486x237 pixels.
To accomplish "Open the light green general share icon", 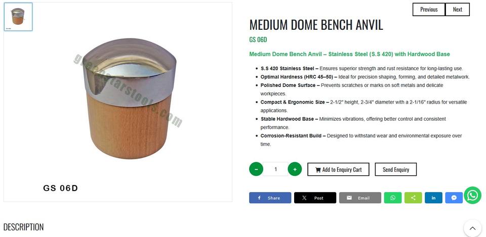I will coord(413,198).
